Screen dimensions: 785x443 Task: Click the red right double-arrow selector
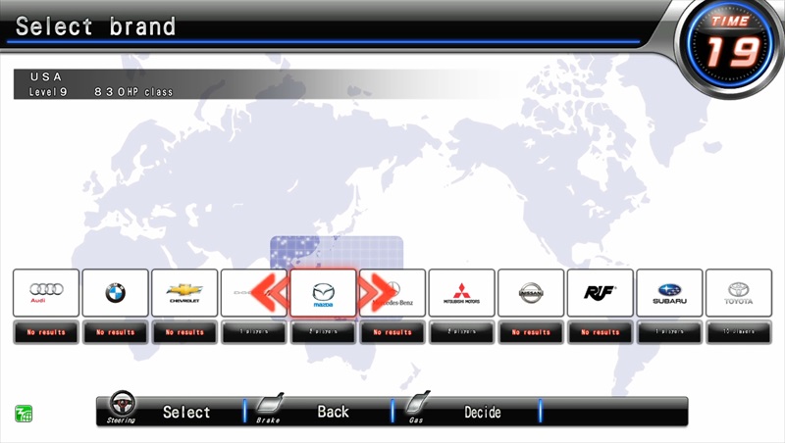(x=377, y=293)
